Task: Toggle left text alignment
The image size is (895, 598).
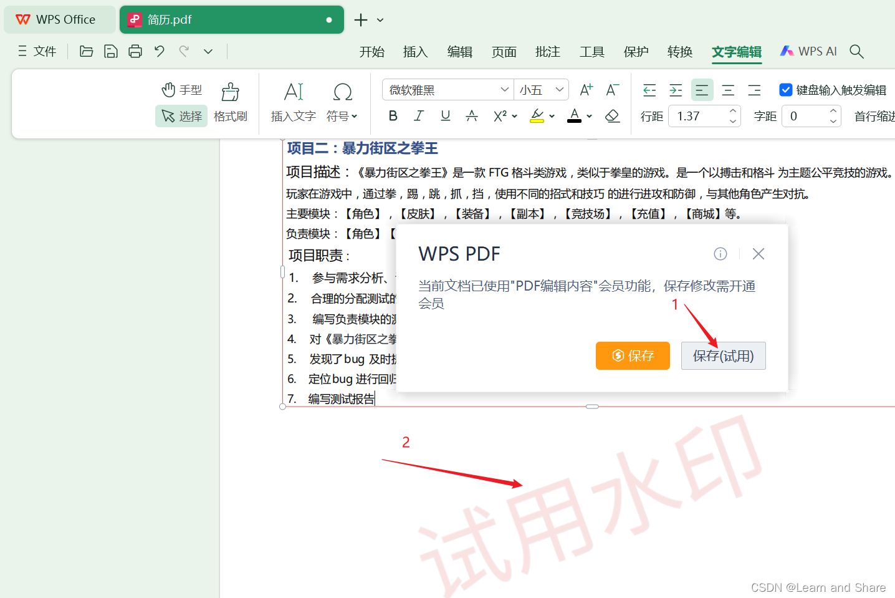Action: click(702, 90)
